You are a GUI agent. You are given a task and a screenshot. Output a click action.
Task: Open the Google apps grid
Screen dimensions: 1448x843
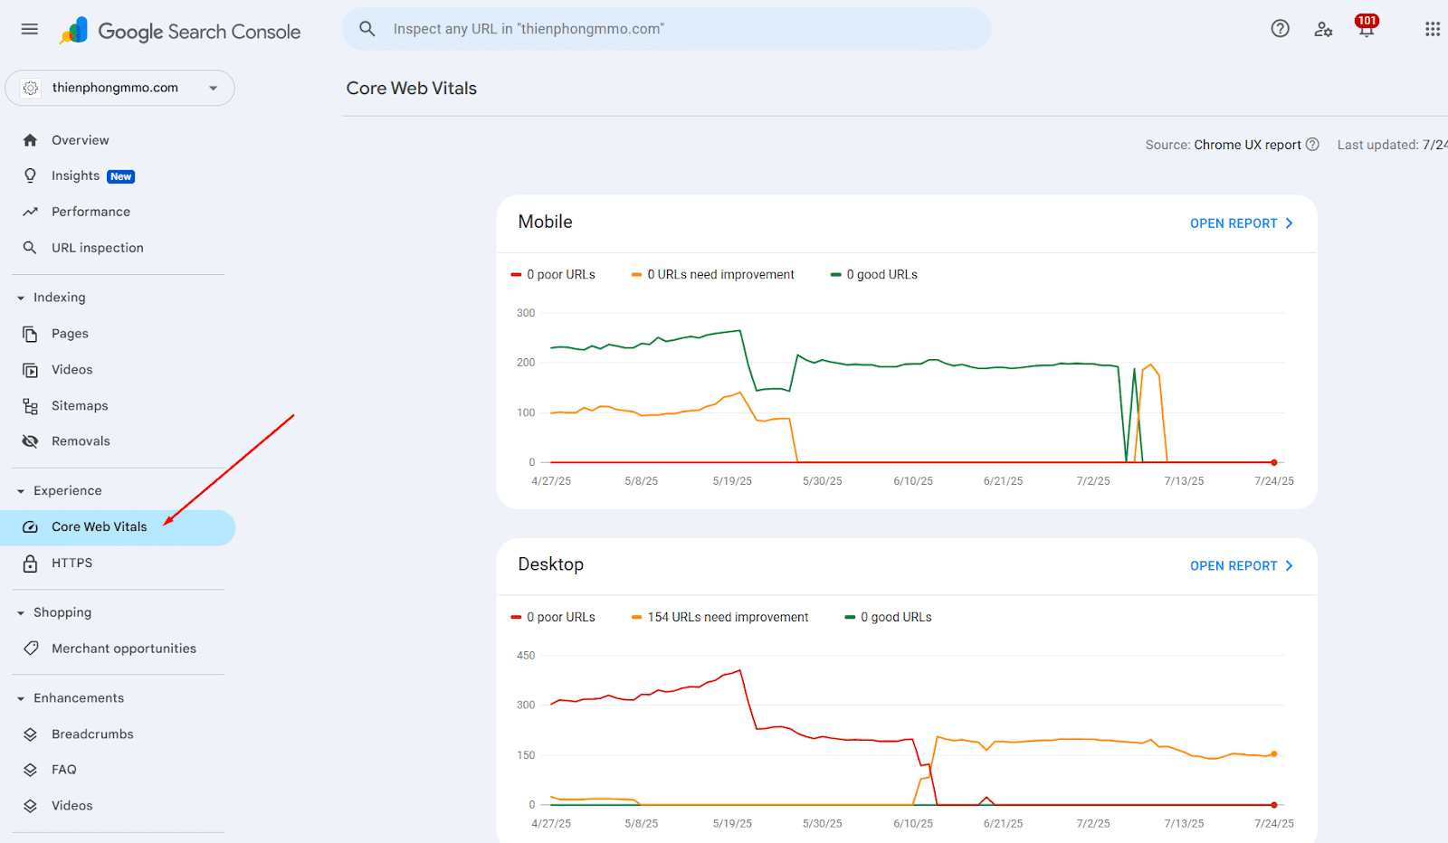coord(1432,29)
